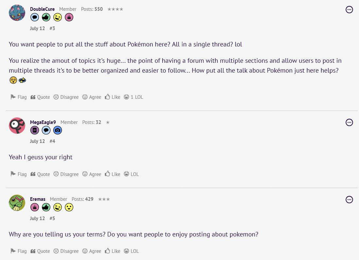Click Eremas's smiley face badge
Viewport: 359px width, 260px height.
(x=69, y=207)
